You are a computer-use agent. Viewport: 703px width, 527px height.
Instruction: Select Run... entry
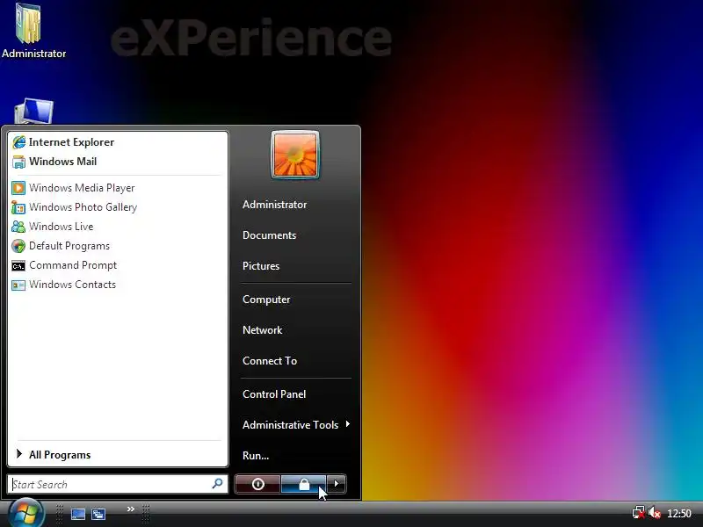tap(256, 456)
